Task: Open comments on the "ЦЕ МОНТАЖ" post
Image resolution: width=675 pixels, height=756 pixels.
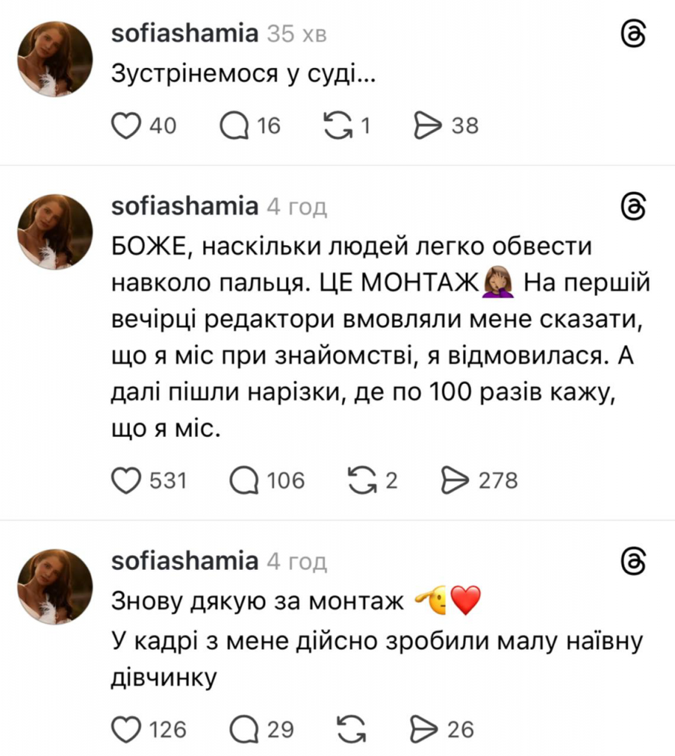Action: click(x=244, y=481)
